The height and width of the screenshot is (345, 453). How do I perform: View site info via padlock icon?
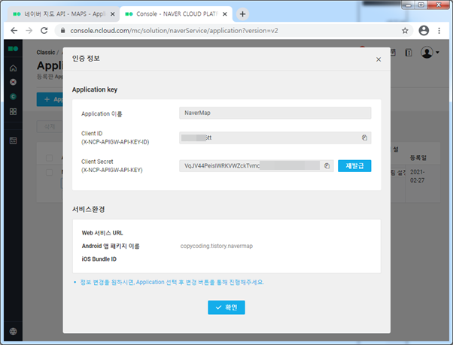(62, 31)
